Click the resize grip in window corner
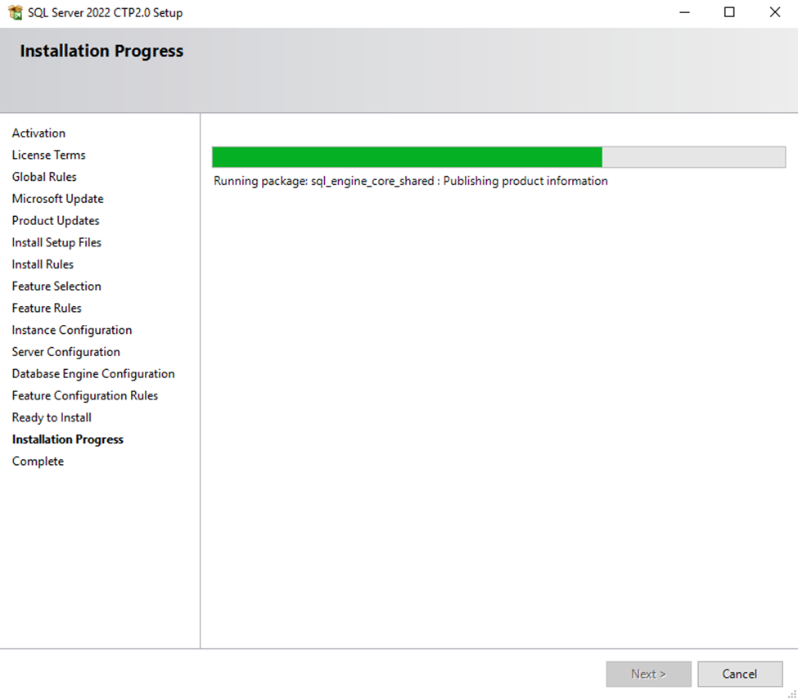 point(792,693)
